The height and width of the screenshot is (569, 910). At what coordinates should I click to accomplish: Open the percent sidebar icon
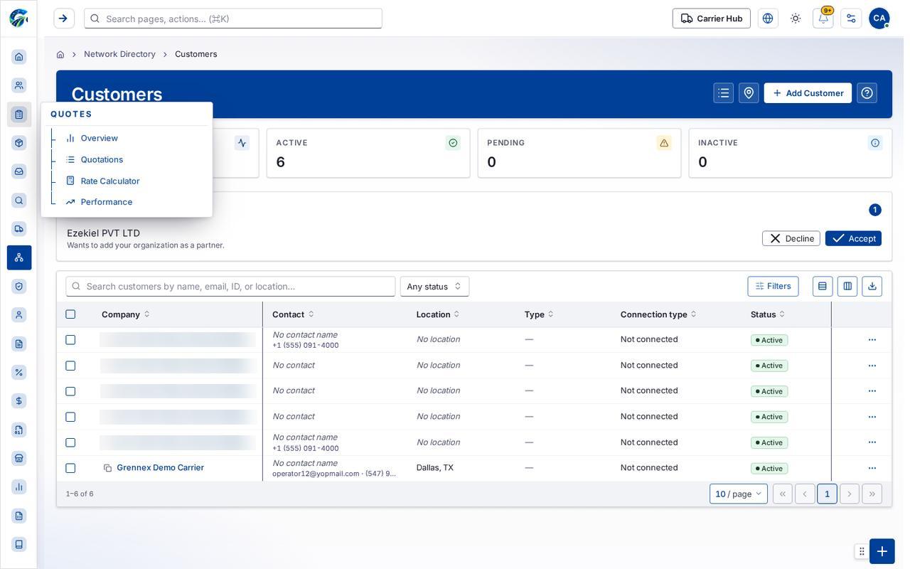coord(19,372)
